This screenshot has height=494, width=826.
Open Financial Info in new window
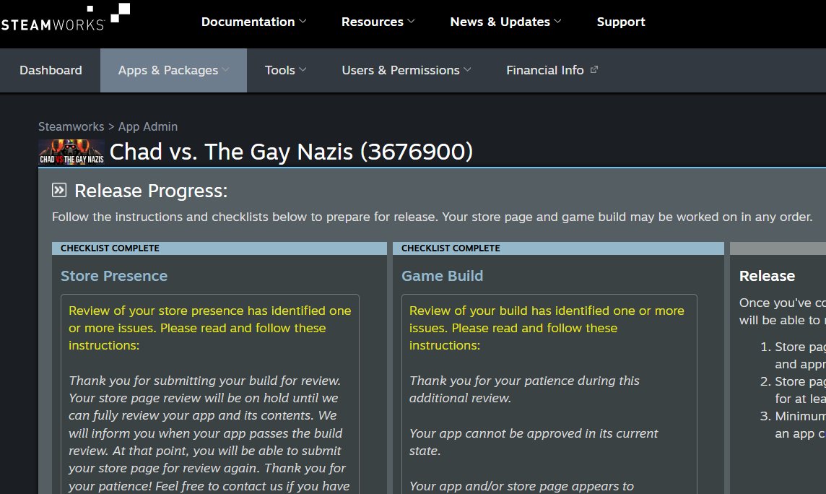(545, 70)
